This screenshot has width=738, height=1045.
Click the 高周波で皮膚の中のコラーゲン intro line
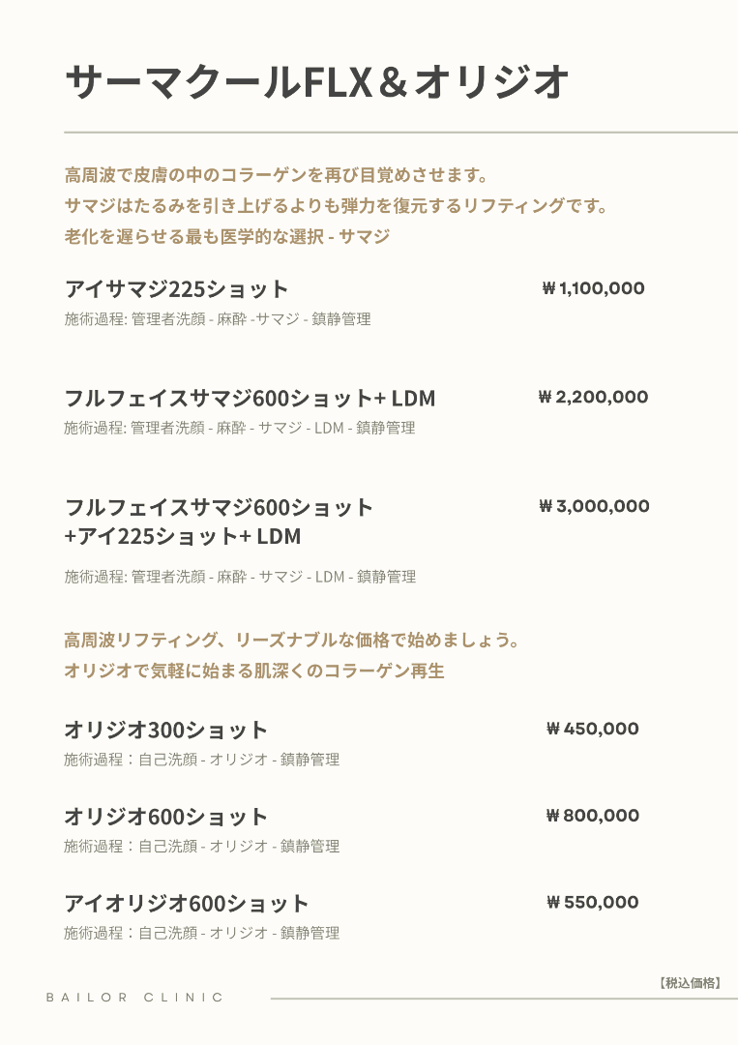point(276,176)
